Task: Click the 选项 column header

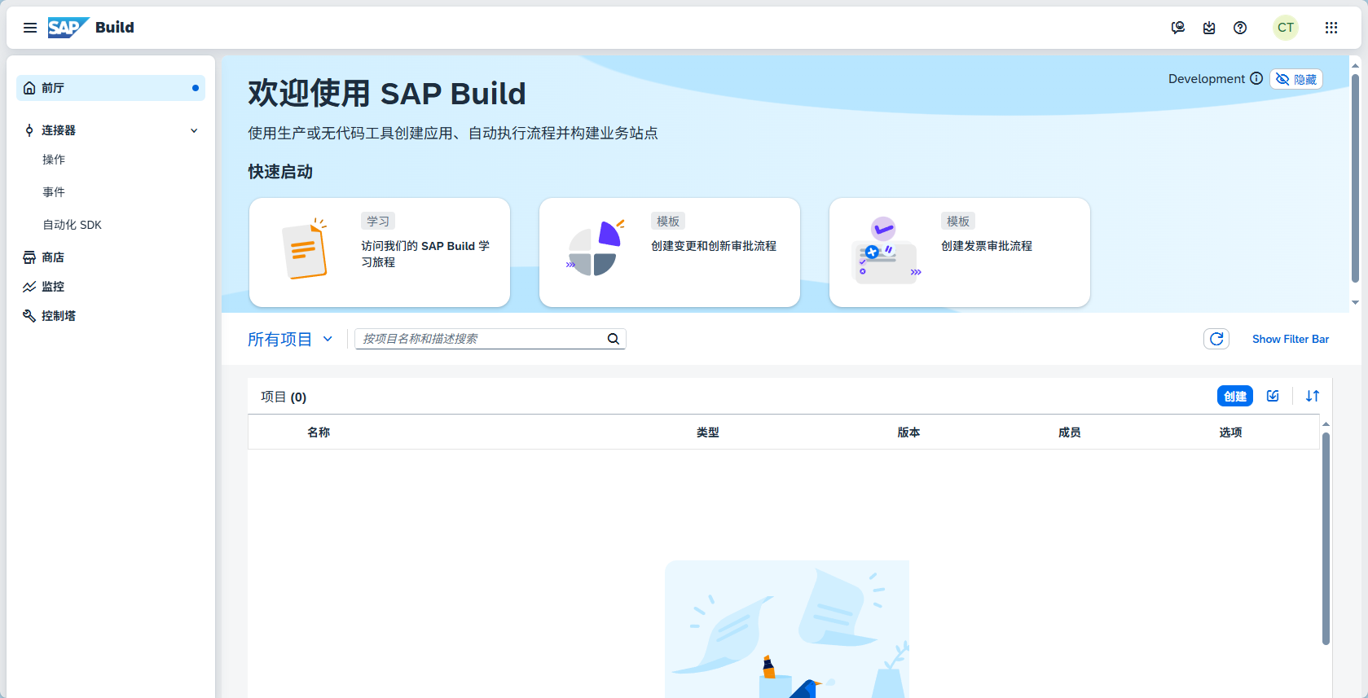Action: (x=1231, y=432)
